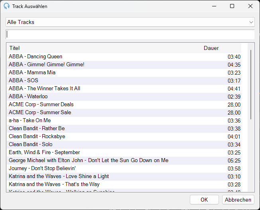260x210 pixels.
Task: Cancel with the Abbrechen button
Action: pyautogui.click(x=238, y=200)
